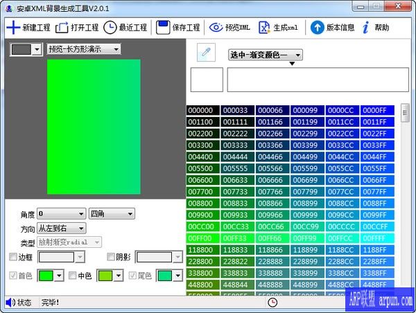Generate XML using the 生成xml icon
The width and height of the screenshot is (416, 313).
point(264,28)
